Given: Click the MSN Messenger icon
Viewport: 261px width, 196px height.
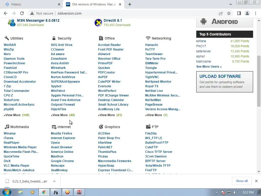Looking at the screenshot, I should (12, 23).
